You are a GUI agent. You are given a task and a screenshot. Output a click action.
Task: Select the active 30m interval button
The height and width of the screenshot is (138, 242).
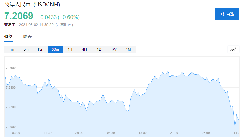[x=55, y=49]
